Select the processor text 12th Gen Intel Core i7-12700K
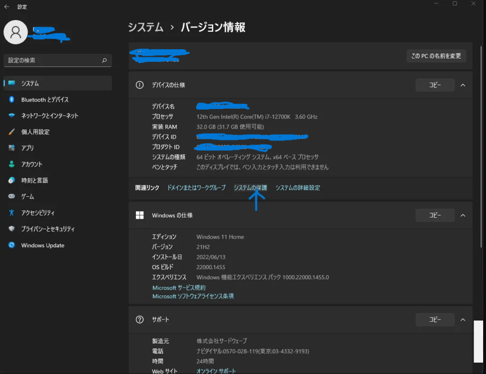 click(x=257, y=117)
